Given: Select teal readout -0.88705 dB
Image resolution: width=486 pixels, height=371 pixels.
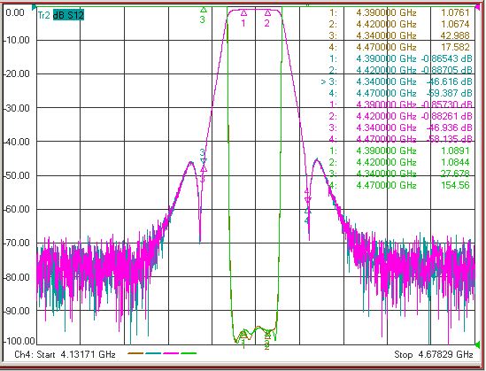Looking at the screenshot, I should (x=446, y=70).
